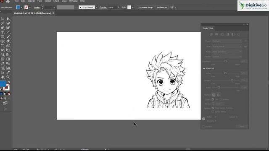269x151 pixels.
Task: Select the Lasso tool
Action: [x=8, y=23]
